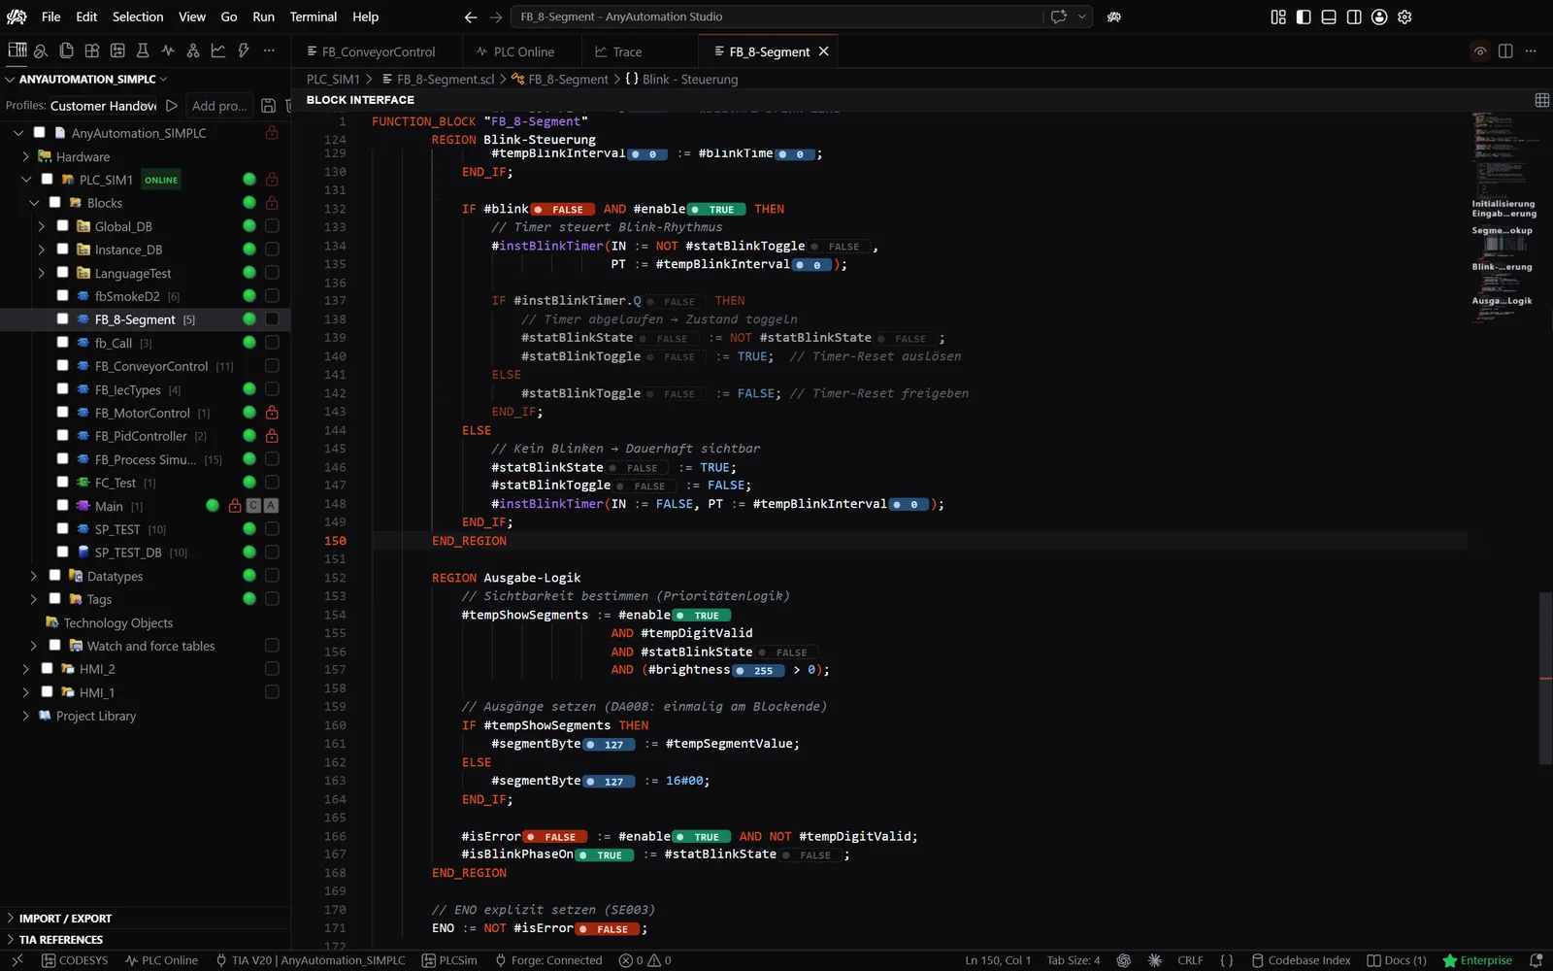Open the Run menu
Viewport: 1553px width, 971px height.
click(263, 17)
